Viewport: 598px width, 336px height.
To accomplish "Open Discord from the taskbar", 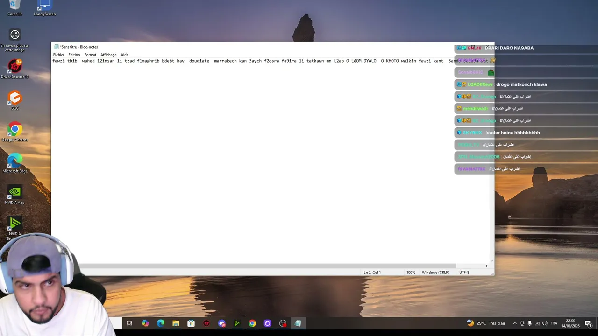I will (222, 323).
